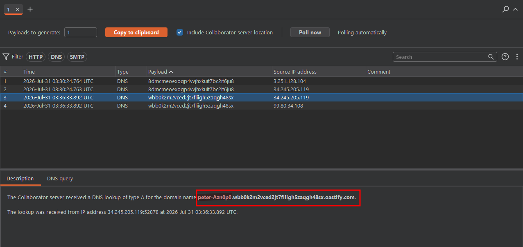Click the Filter funnel icon

pyautogui.click(x=6, y=57)
